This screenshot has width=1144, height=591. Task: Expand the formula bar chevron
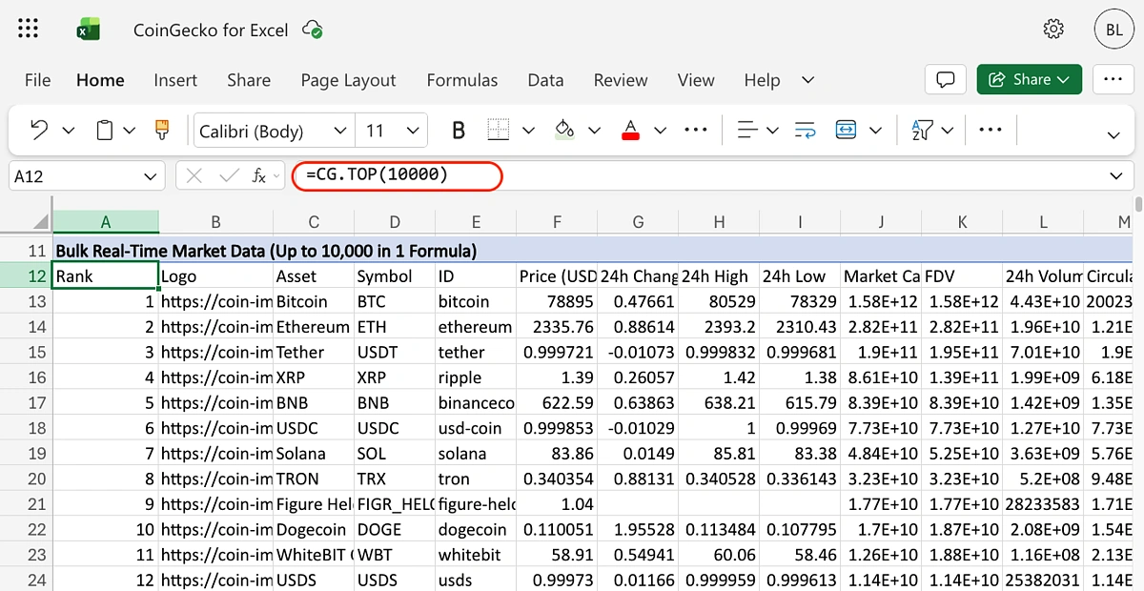coord(1116,176)
